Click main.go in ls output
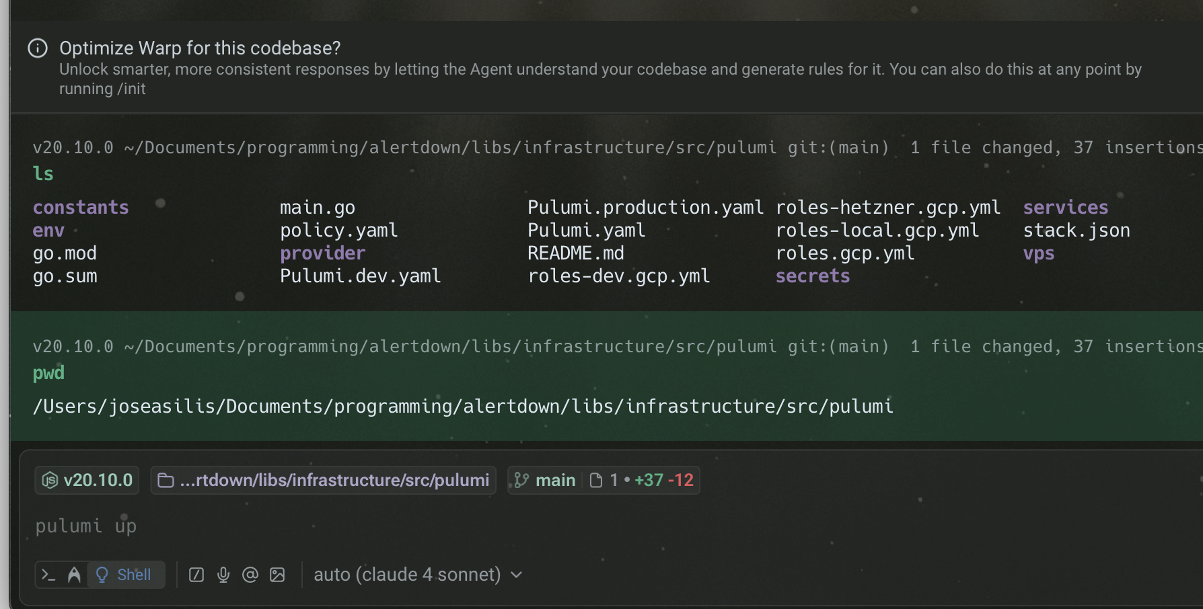The width and height of the screenshot is (1203, 609). point(318,208)
